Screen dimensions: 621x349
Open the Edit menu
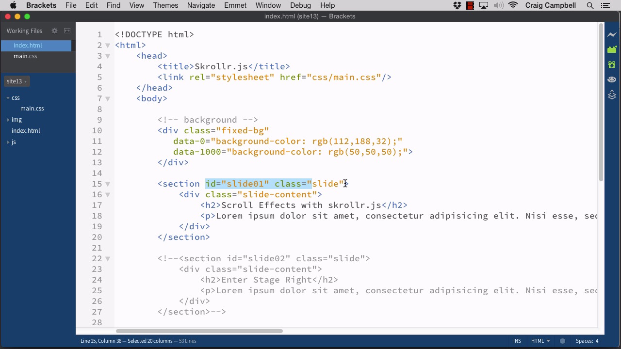91,5
